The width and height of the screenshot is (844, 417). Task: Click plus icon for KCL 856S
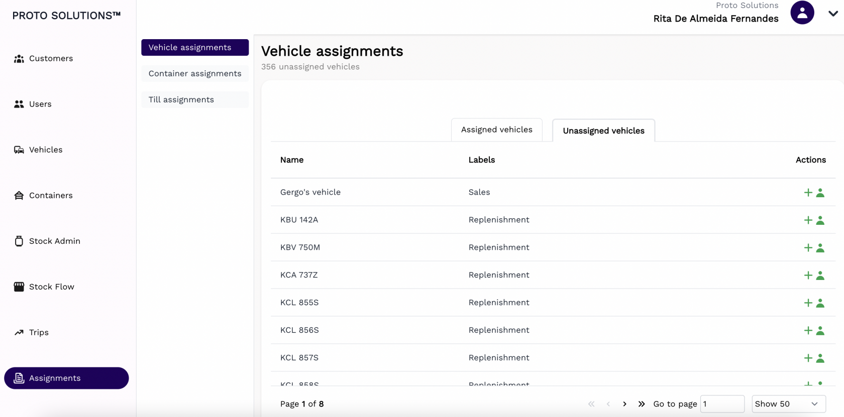point(808,331)
